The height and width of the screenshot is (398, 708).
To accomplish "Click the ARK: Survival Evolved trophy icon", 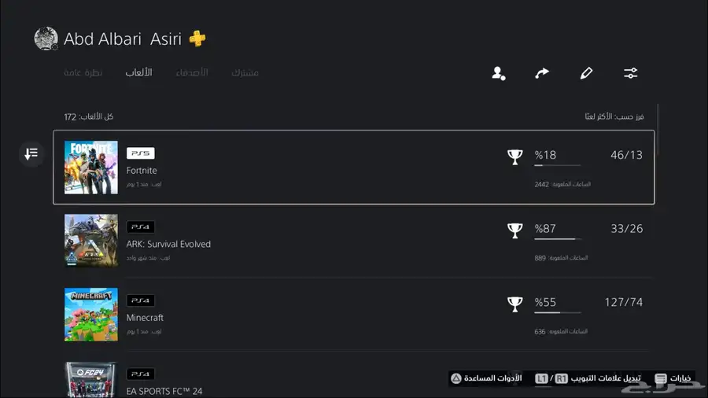I will (514, 230).
